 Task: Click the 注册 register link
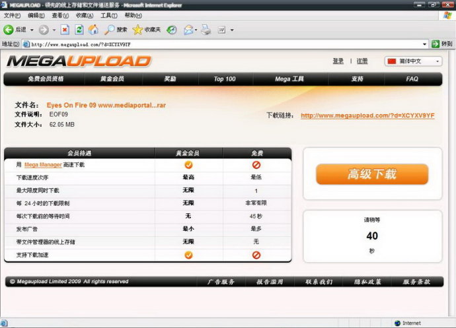[362, 61]
